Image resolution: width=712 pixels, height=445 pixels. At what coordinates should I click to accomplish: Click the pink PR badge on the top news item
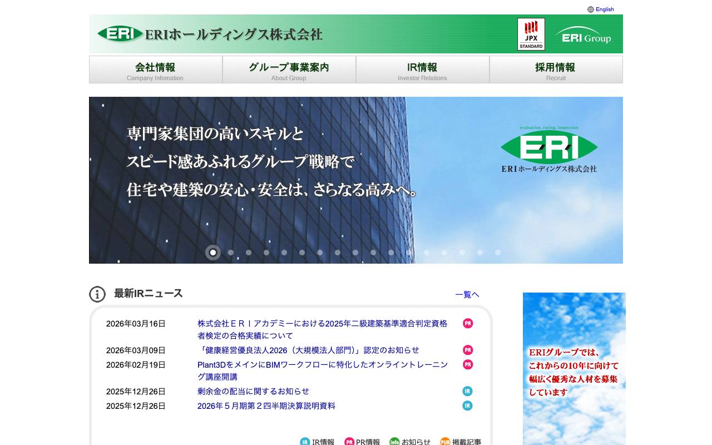[467, 323]
